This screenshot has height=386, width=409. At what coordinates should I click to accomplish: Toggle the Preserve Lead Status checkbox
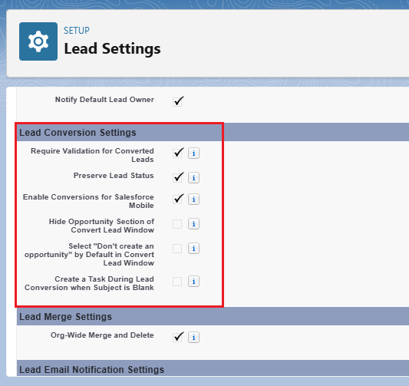point(177,177)
